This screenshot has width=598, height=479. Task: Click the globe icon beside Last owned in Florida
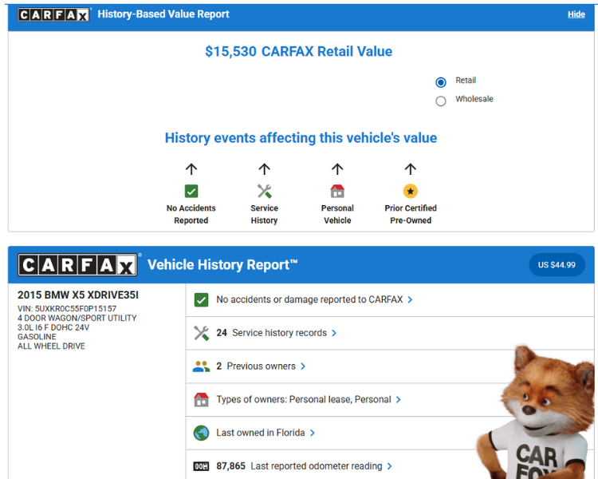[x=201, y=433]
